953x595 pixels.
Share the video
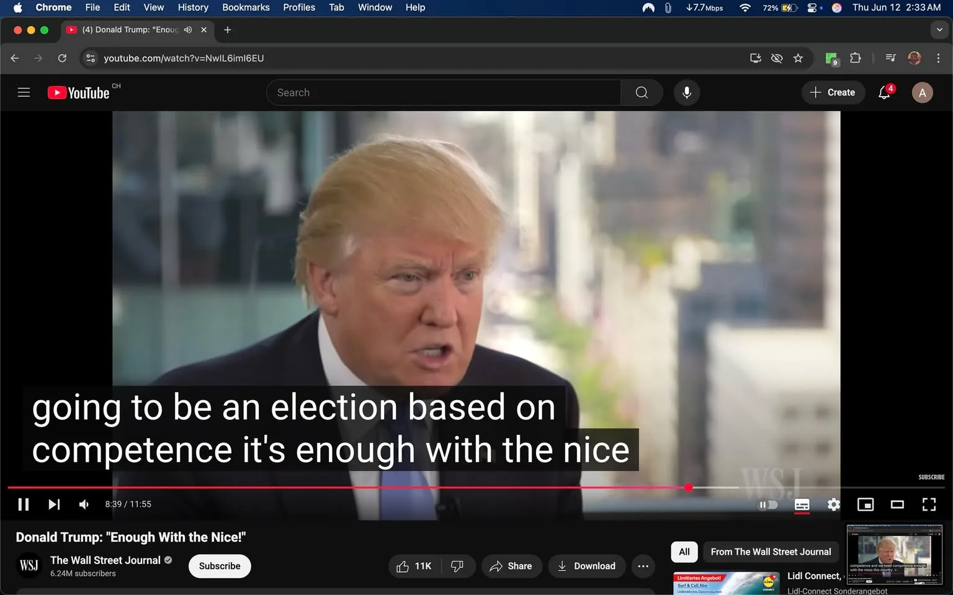(511, 566)
